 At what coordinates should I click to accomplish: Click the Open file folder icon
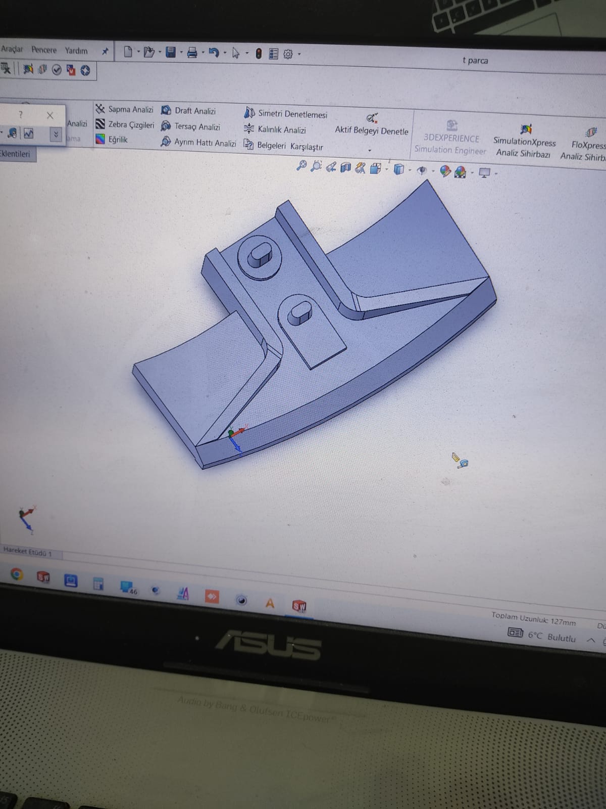[148, 52]
